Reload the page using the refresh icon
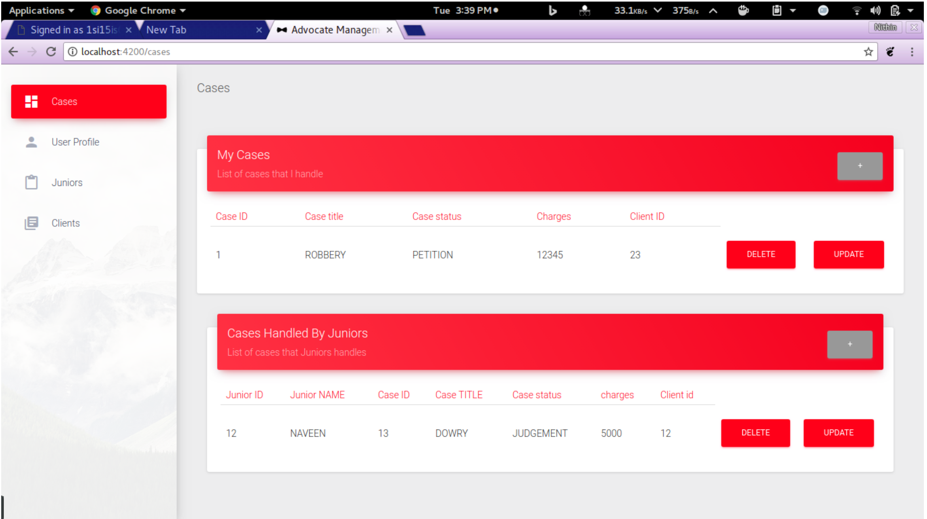 51,52
